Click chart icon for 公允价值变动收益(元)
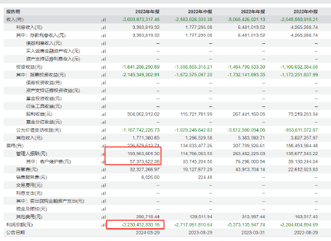 [104, 130]
